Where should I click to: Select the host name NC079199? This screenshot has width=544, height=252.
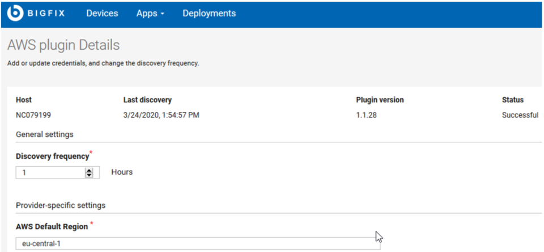coord(33,115)
